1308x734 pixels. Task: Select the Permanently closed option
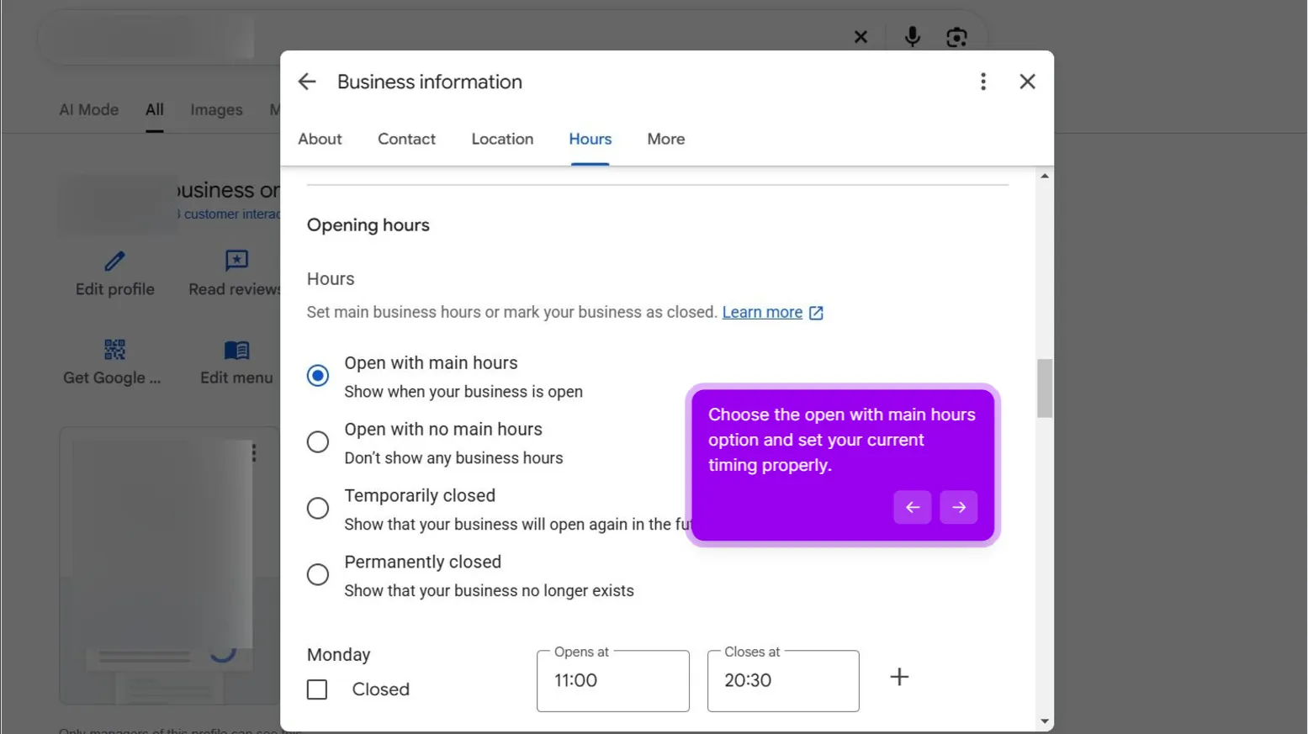[x=318, y=574]
